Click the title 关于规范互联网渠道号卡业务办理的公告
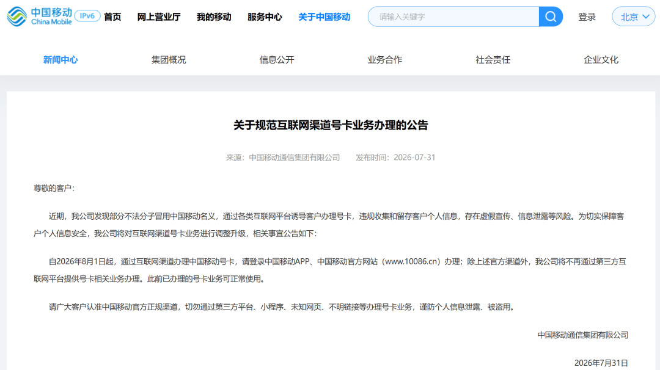 (331, 125)
